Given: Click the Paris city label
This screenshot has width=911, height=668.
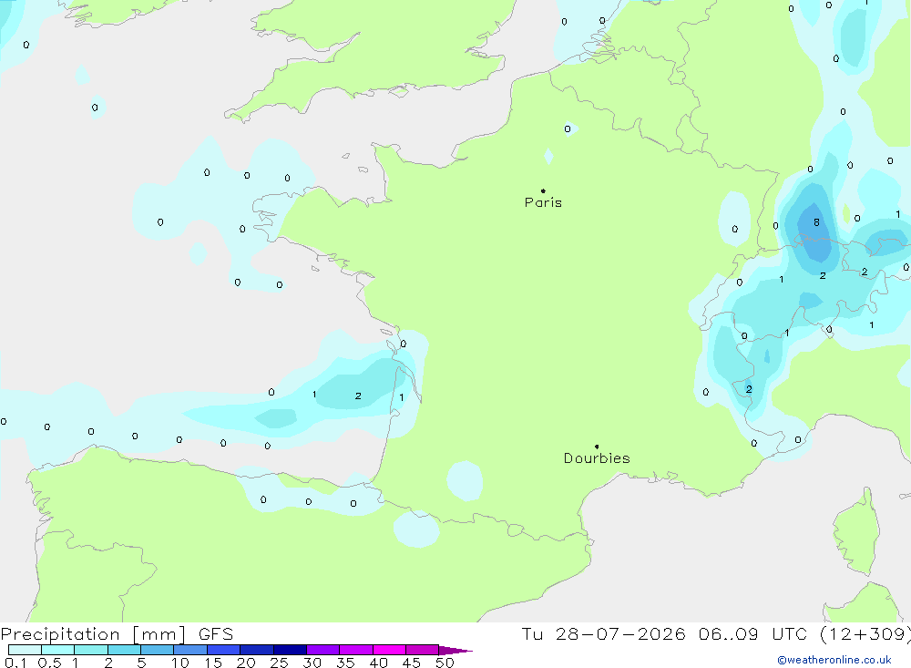Looking at the screenshot, I should pyautogui.click(x=543, y=202).
